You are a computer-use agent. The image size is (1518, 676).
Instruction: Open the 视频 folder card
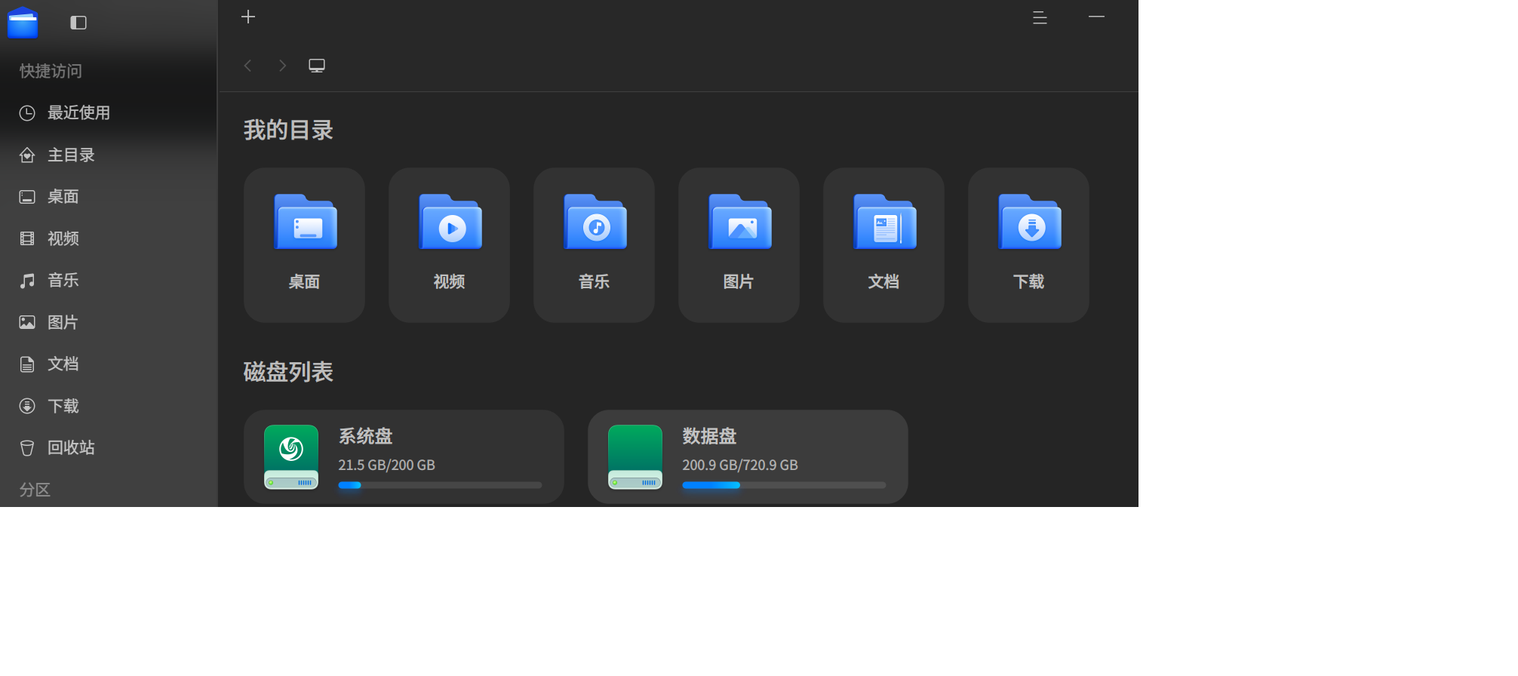[x=449, y=245]
